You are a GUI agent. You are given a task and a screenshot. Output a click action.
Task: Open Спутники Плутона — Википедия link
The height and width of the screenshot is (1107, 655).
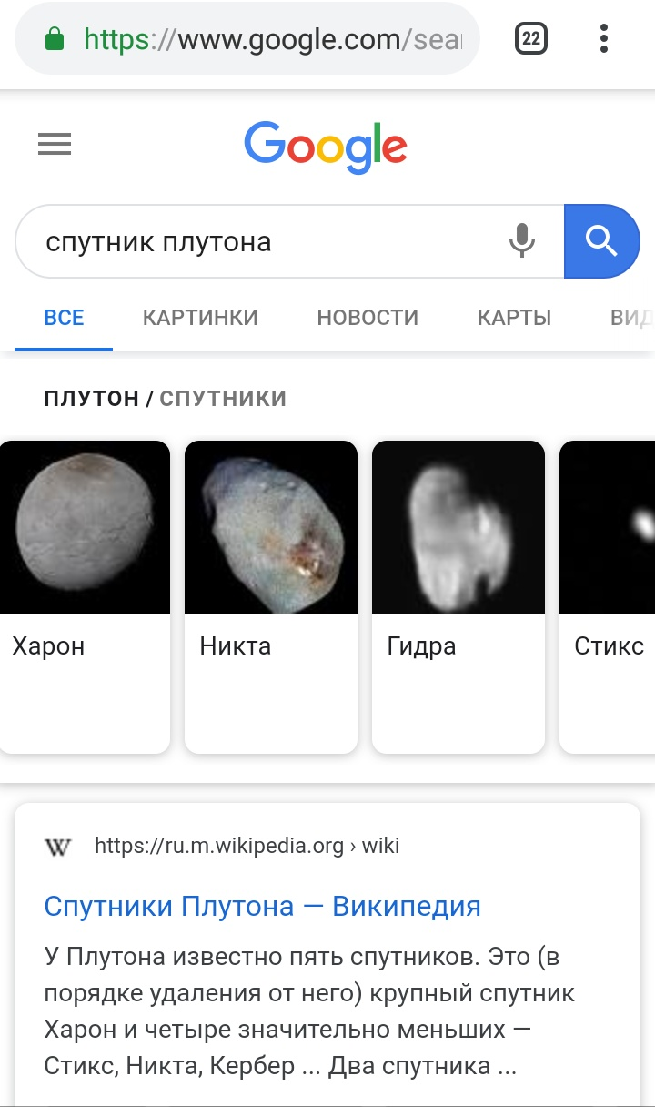(263, 906)
